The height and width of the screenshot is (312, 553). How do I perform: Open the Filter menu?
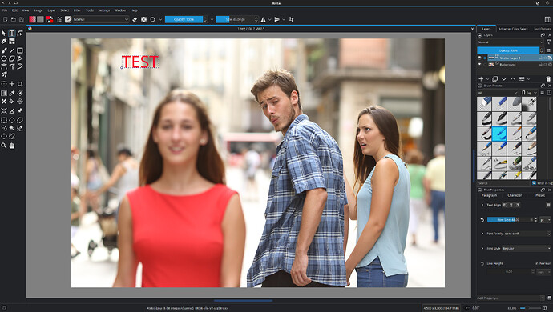click(77, 10)
